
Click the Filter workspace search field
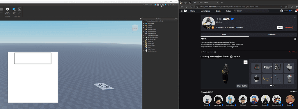162,21
